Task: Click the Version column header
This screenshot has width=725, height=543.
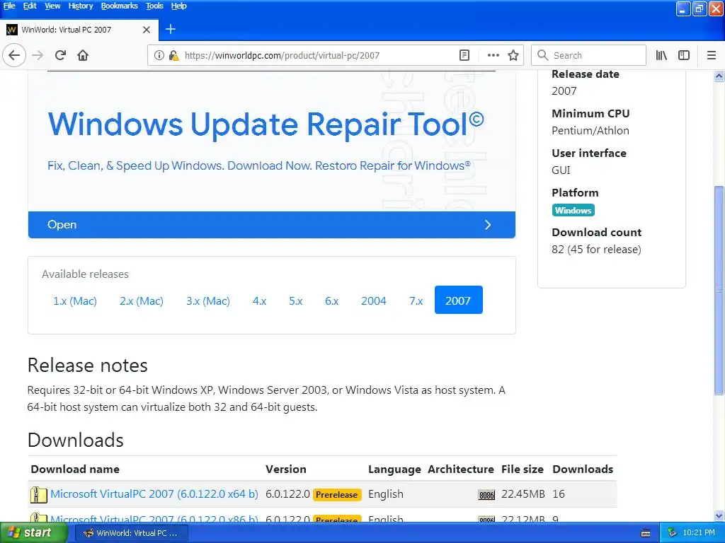Action: pos(286,469)
